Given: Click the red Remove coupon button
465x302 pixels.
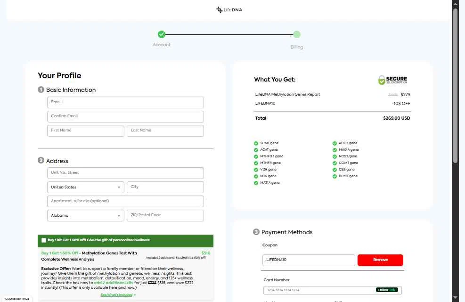Looking at the screenshot, I should pyautogui.click(x=380, y=260).
